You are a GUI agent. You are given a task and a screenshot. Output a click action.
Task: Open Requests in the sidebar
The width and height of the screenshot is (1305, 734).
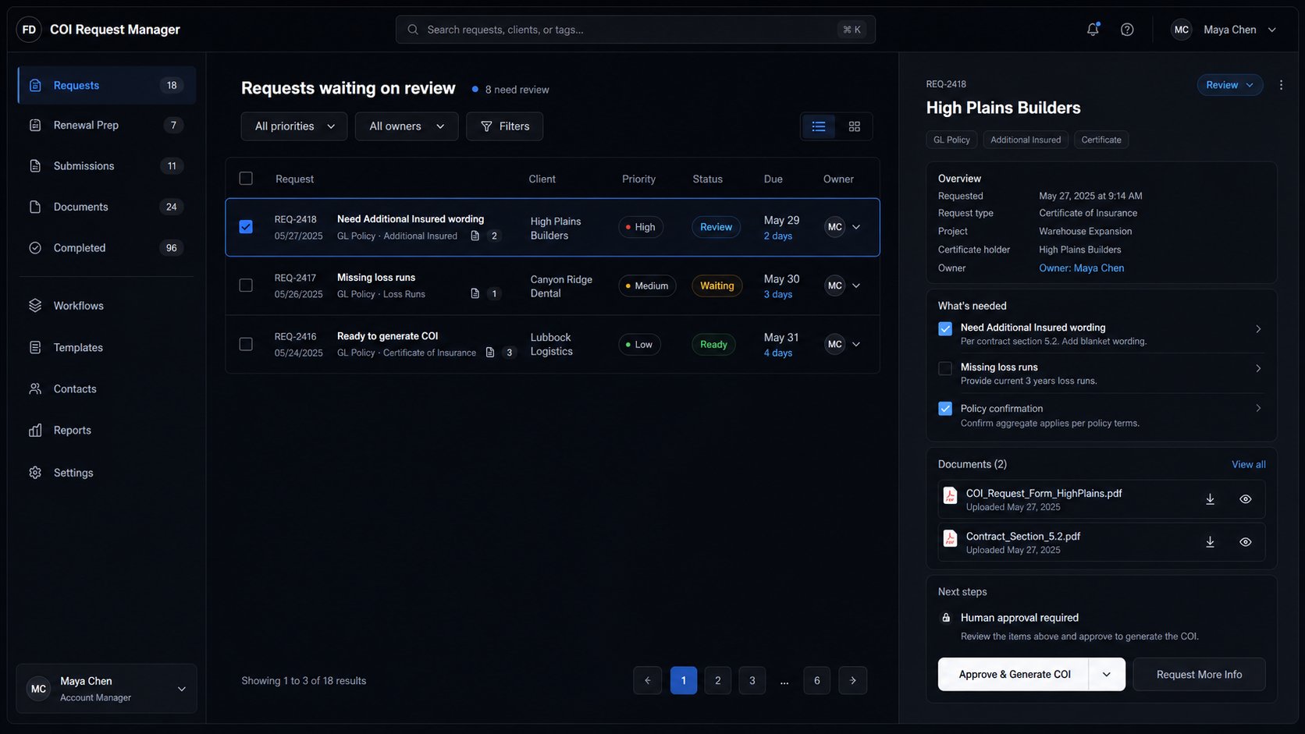point(106,85)
